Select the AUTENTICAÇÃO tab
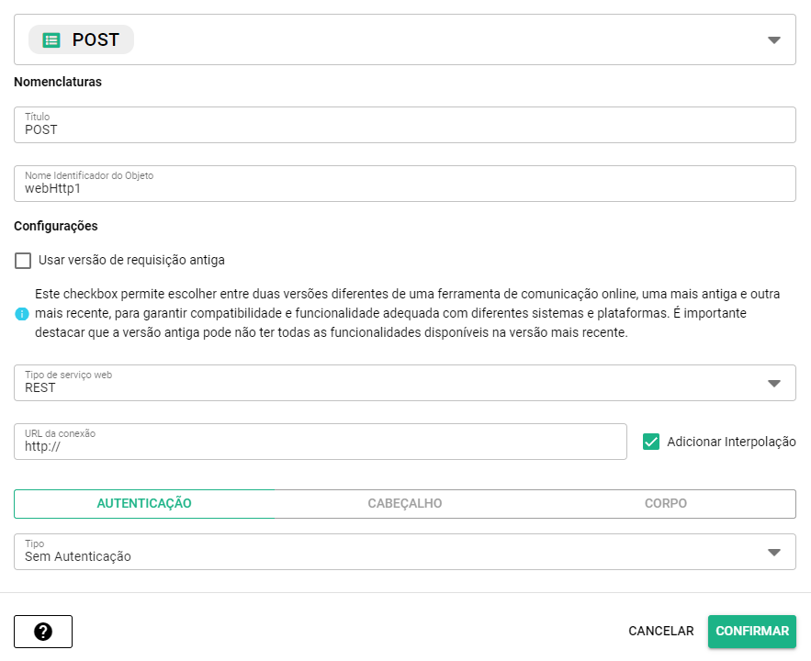 point(144,503)
